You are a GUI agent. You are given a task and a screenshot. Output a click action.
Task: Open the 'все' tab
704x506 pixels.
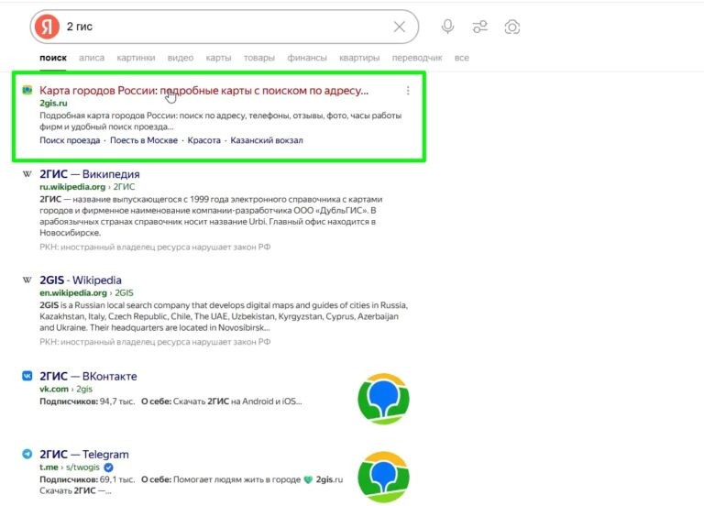[462, 58]
